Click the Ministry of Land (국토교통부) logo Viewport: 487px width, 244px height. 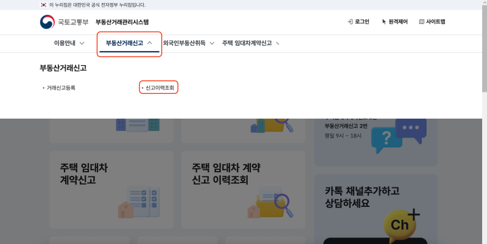pyautogui.click(x=64, y=22)
